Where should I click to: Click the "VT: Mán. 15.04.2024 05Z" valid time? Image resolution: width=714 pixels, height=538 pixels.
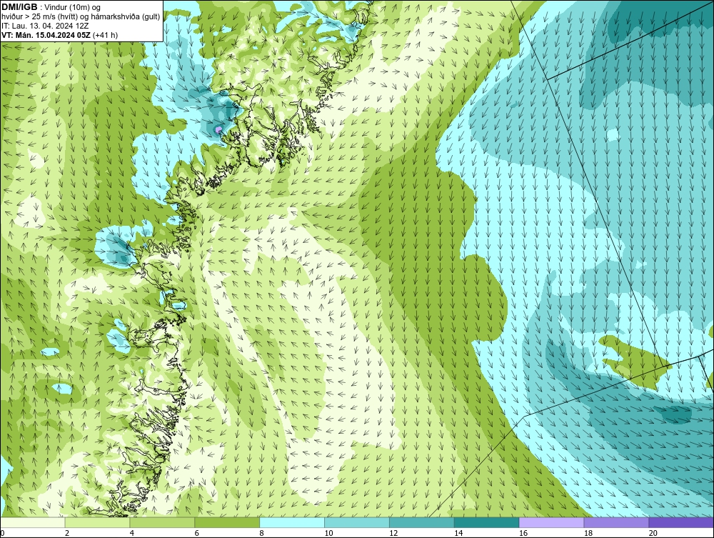tap(46, 34)
